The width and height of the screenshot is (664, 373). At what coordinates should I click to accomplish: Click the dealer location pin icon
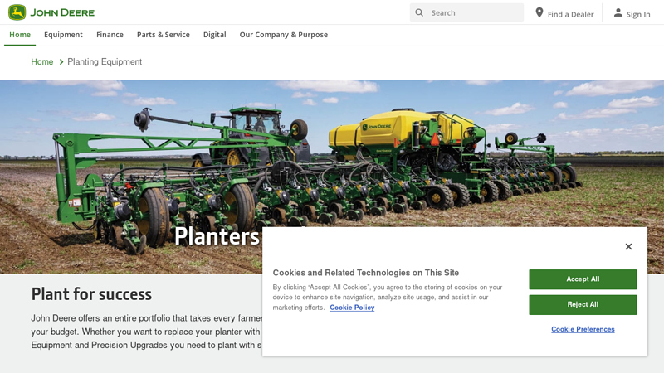539,12
